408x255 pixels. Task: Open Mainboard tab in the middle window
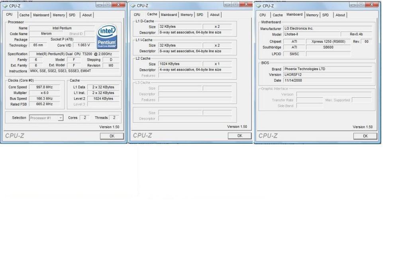169,15
